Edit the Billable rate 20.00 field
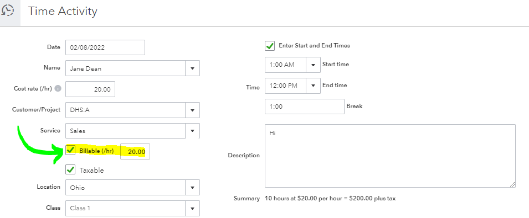This screenshot has height=218, width=529. point(135,152)
